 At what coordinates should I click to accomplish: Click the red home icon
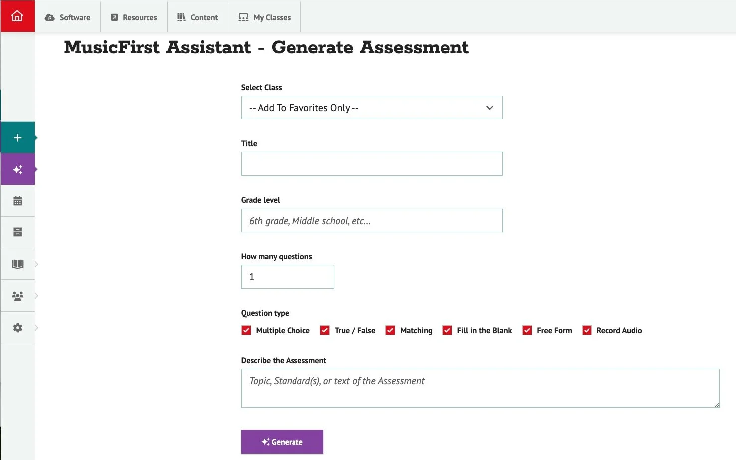pos(17,16)
